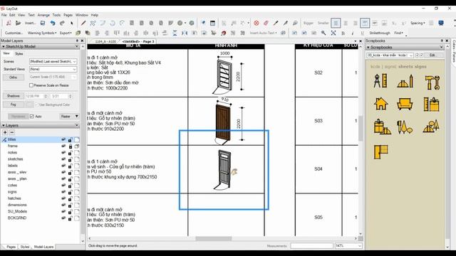Click the Undo arrow in toolbar

point(52,23)
